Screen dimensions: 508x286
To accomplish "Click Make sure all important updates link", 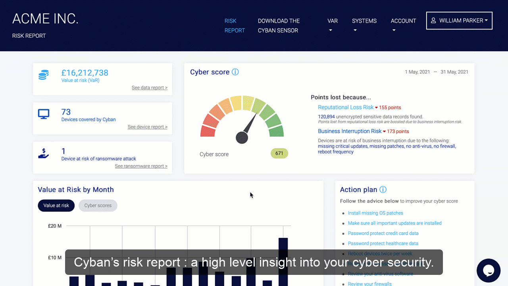I will pos(394,223).
